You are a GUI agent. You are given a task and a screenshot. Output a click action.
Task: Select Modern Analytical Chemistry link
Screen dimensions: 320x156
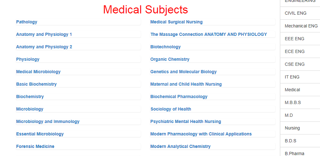pos(180,146)
